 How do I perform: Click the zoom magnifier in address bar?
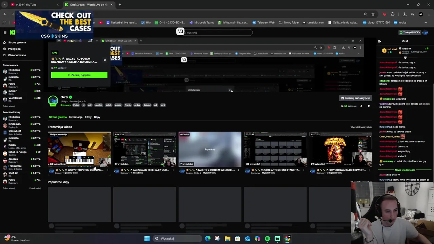(366, 14)
